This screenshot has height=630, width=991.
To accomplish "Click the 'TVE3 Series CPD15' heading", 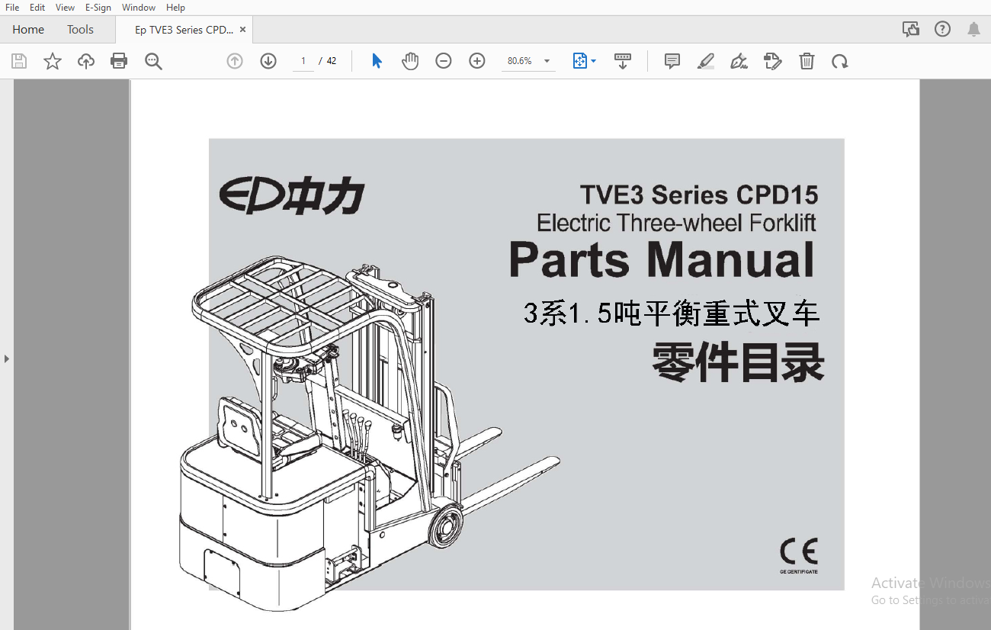I will (699, 194).
